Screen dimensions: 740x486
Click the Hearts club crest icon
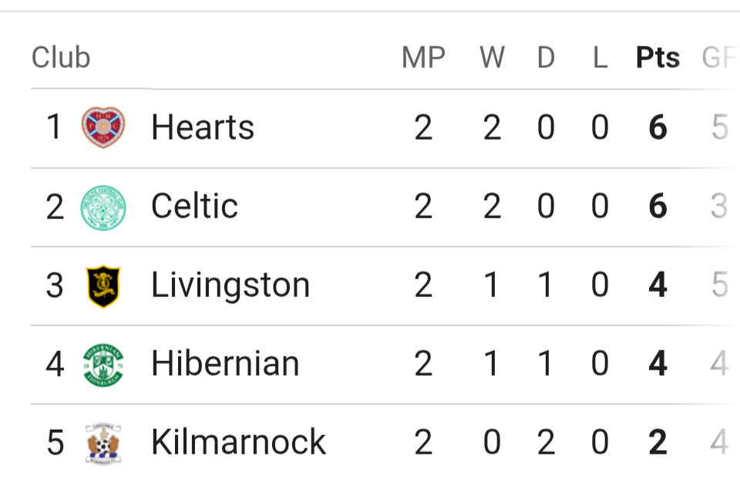pos(103,128)
